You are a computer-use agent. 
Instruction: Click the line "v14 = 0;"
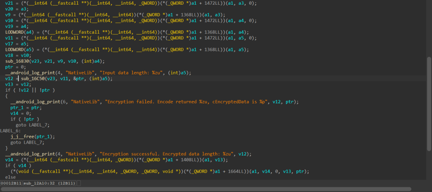[x=21, y=113]
